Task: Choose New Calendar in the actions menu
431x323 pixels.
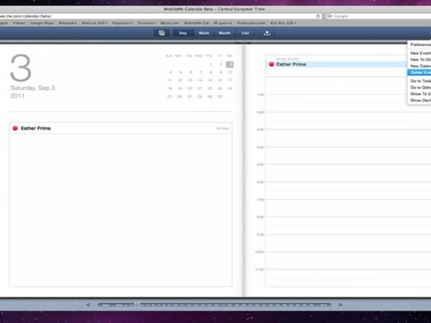Action: 419,66
